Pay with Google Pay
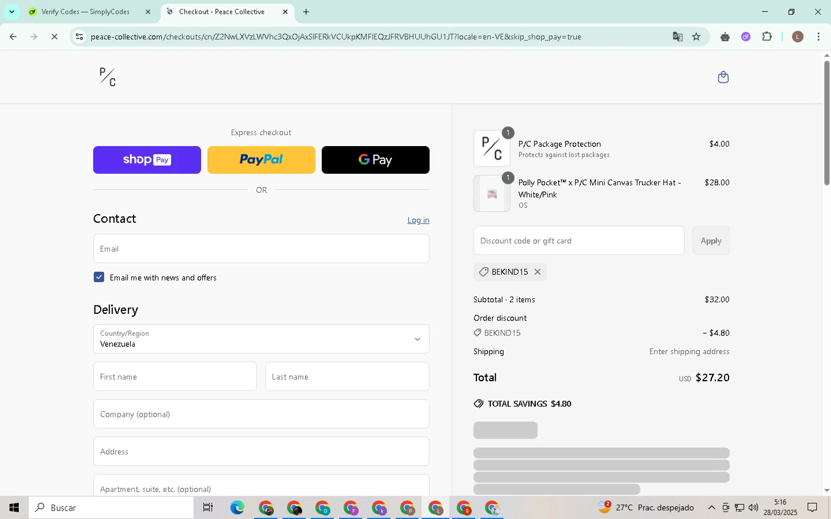 coord(376,160)
